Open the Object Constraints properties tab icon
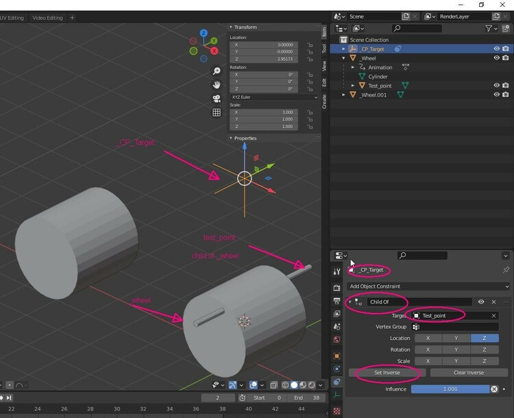Screen dimensions: 514x418 click(336, 382)
